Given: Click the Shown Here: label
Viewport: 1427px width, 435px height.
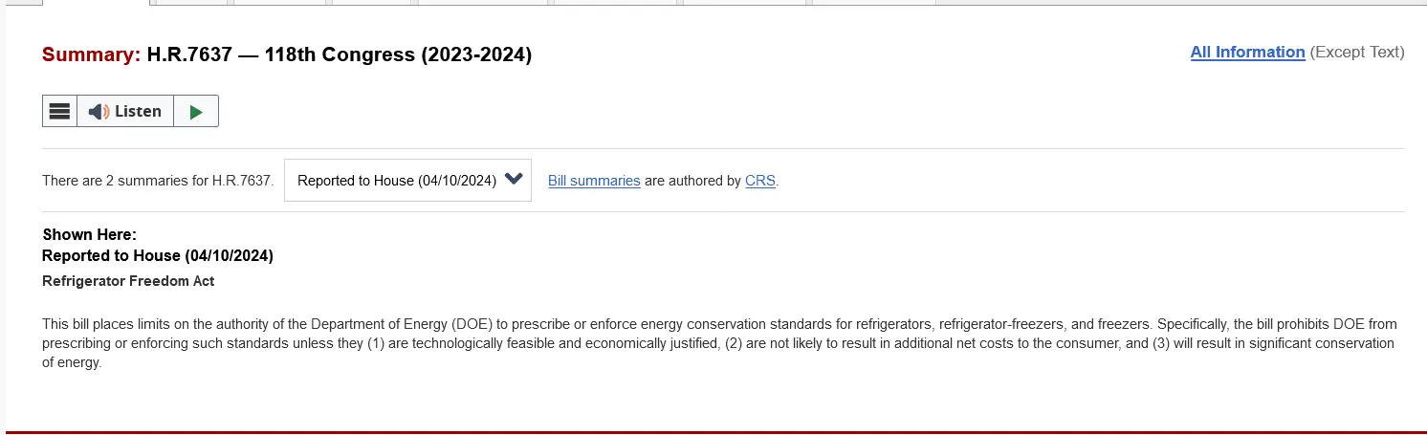Looking at the screenshot, I should (x=89, y=235).
